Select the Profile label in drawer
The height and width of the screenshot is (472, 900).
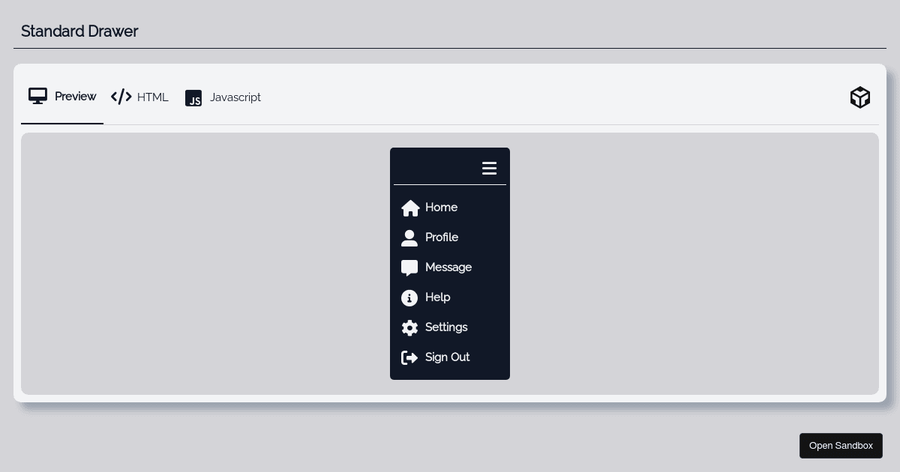(442, 237)
